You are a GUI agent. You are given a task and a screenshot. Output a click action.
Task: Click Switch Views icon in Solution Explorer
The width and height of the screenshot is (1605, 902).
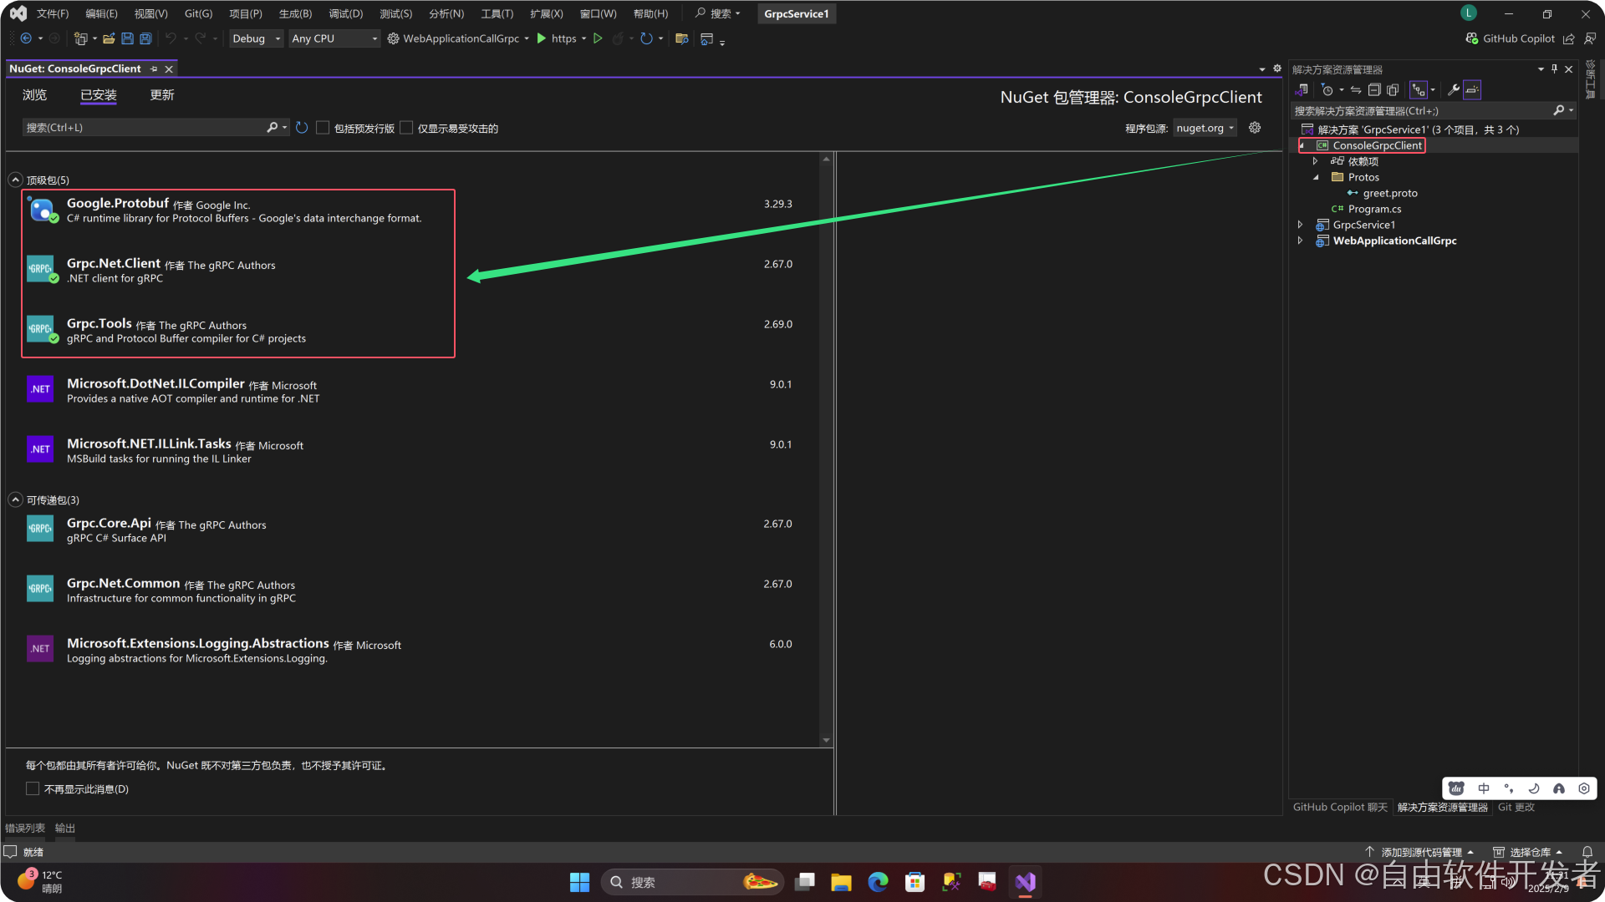pyautogui.click(x=1302, y=90)
